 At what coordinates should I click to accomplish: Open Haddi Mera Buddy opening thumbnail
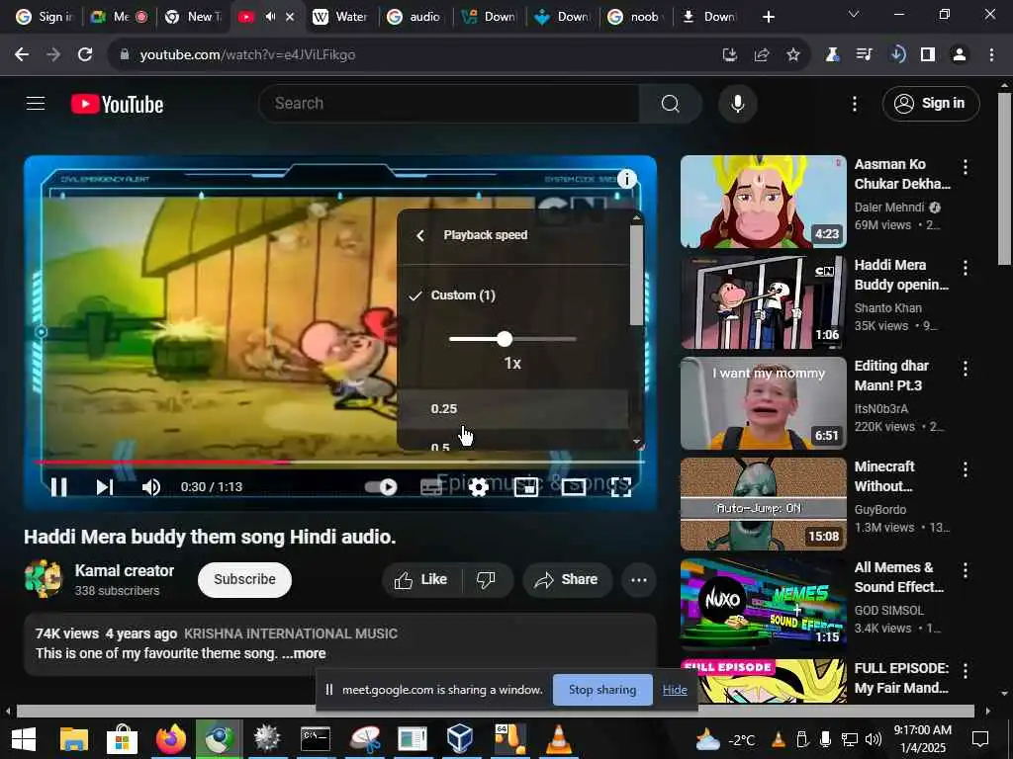[763, 302]
